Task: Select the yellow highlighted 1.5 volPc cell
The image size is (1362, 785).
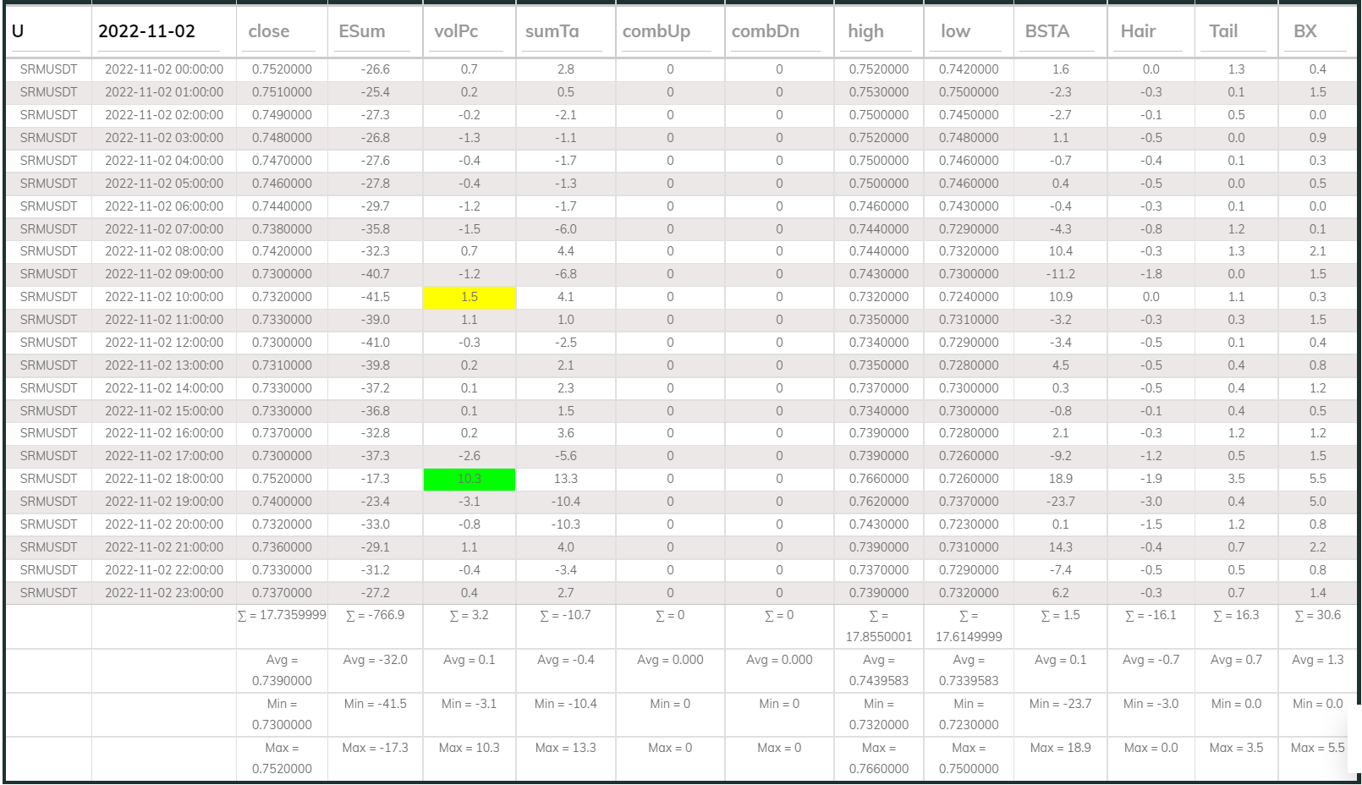Action: [x=470, y=297]
